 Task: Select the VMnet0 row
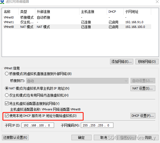[x=77, y=17]
